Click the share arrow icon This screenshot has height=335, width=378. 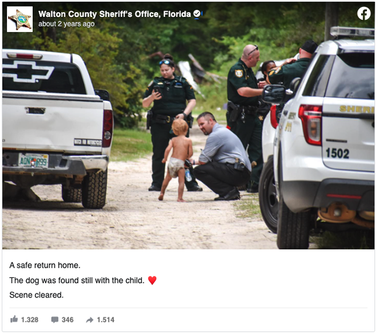tap(90, 320)
